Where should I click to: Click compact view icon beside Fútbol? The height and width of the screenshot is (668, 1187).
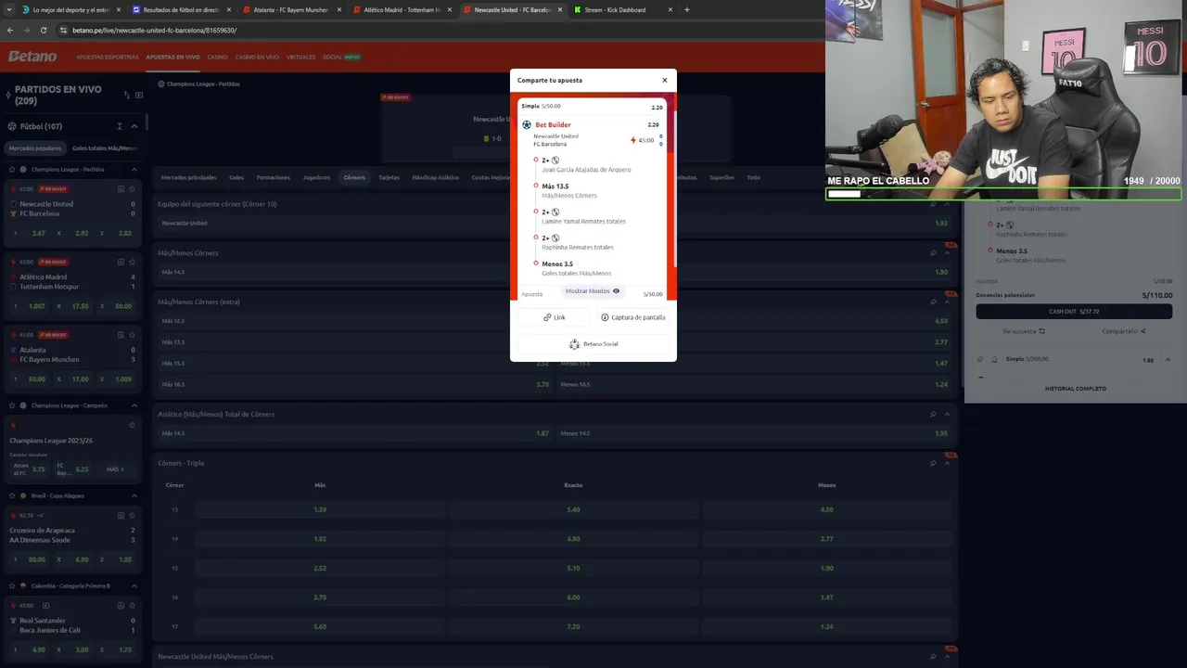click(119, 126)
